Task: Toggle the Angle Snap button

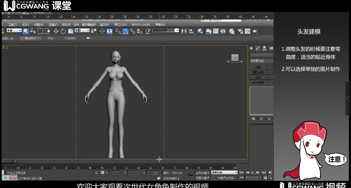Action: 125,31
